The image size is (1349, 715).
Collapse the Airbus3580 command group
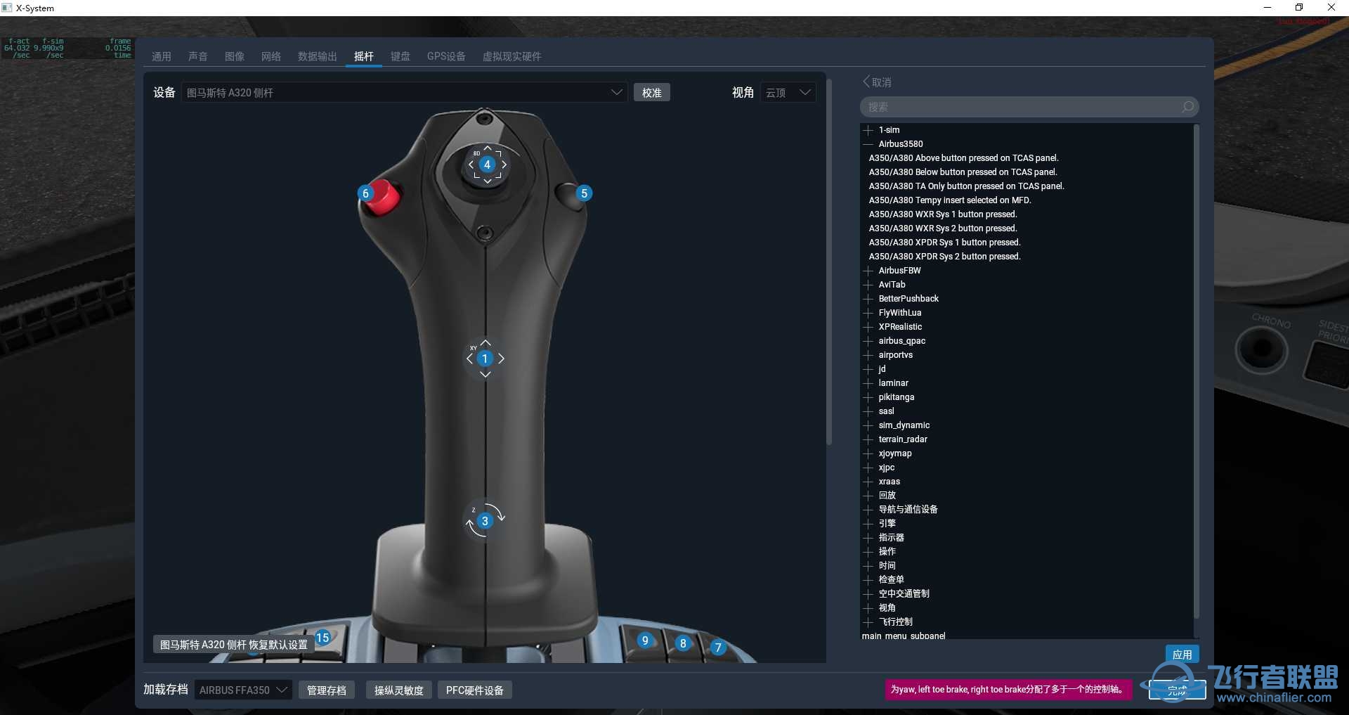click(868, 144)
